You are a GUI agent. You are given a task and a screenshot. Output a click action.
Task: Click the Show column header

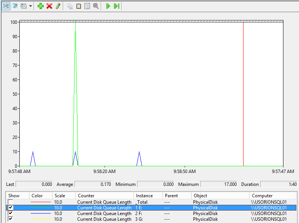click(17, 196)
